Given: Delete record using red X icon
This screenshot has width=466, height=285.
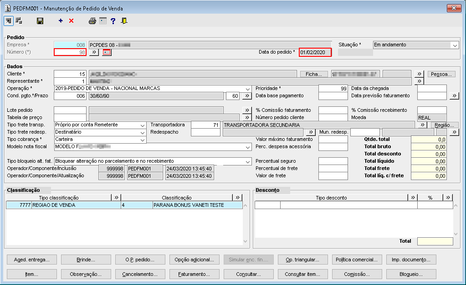Looking at the screenshot, I should (71, 21).
